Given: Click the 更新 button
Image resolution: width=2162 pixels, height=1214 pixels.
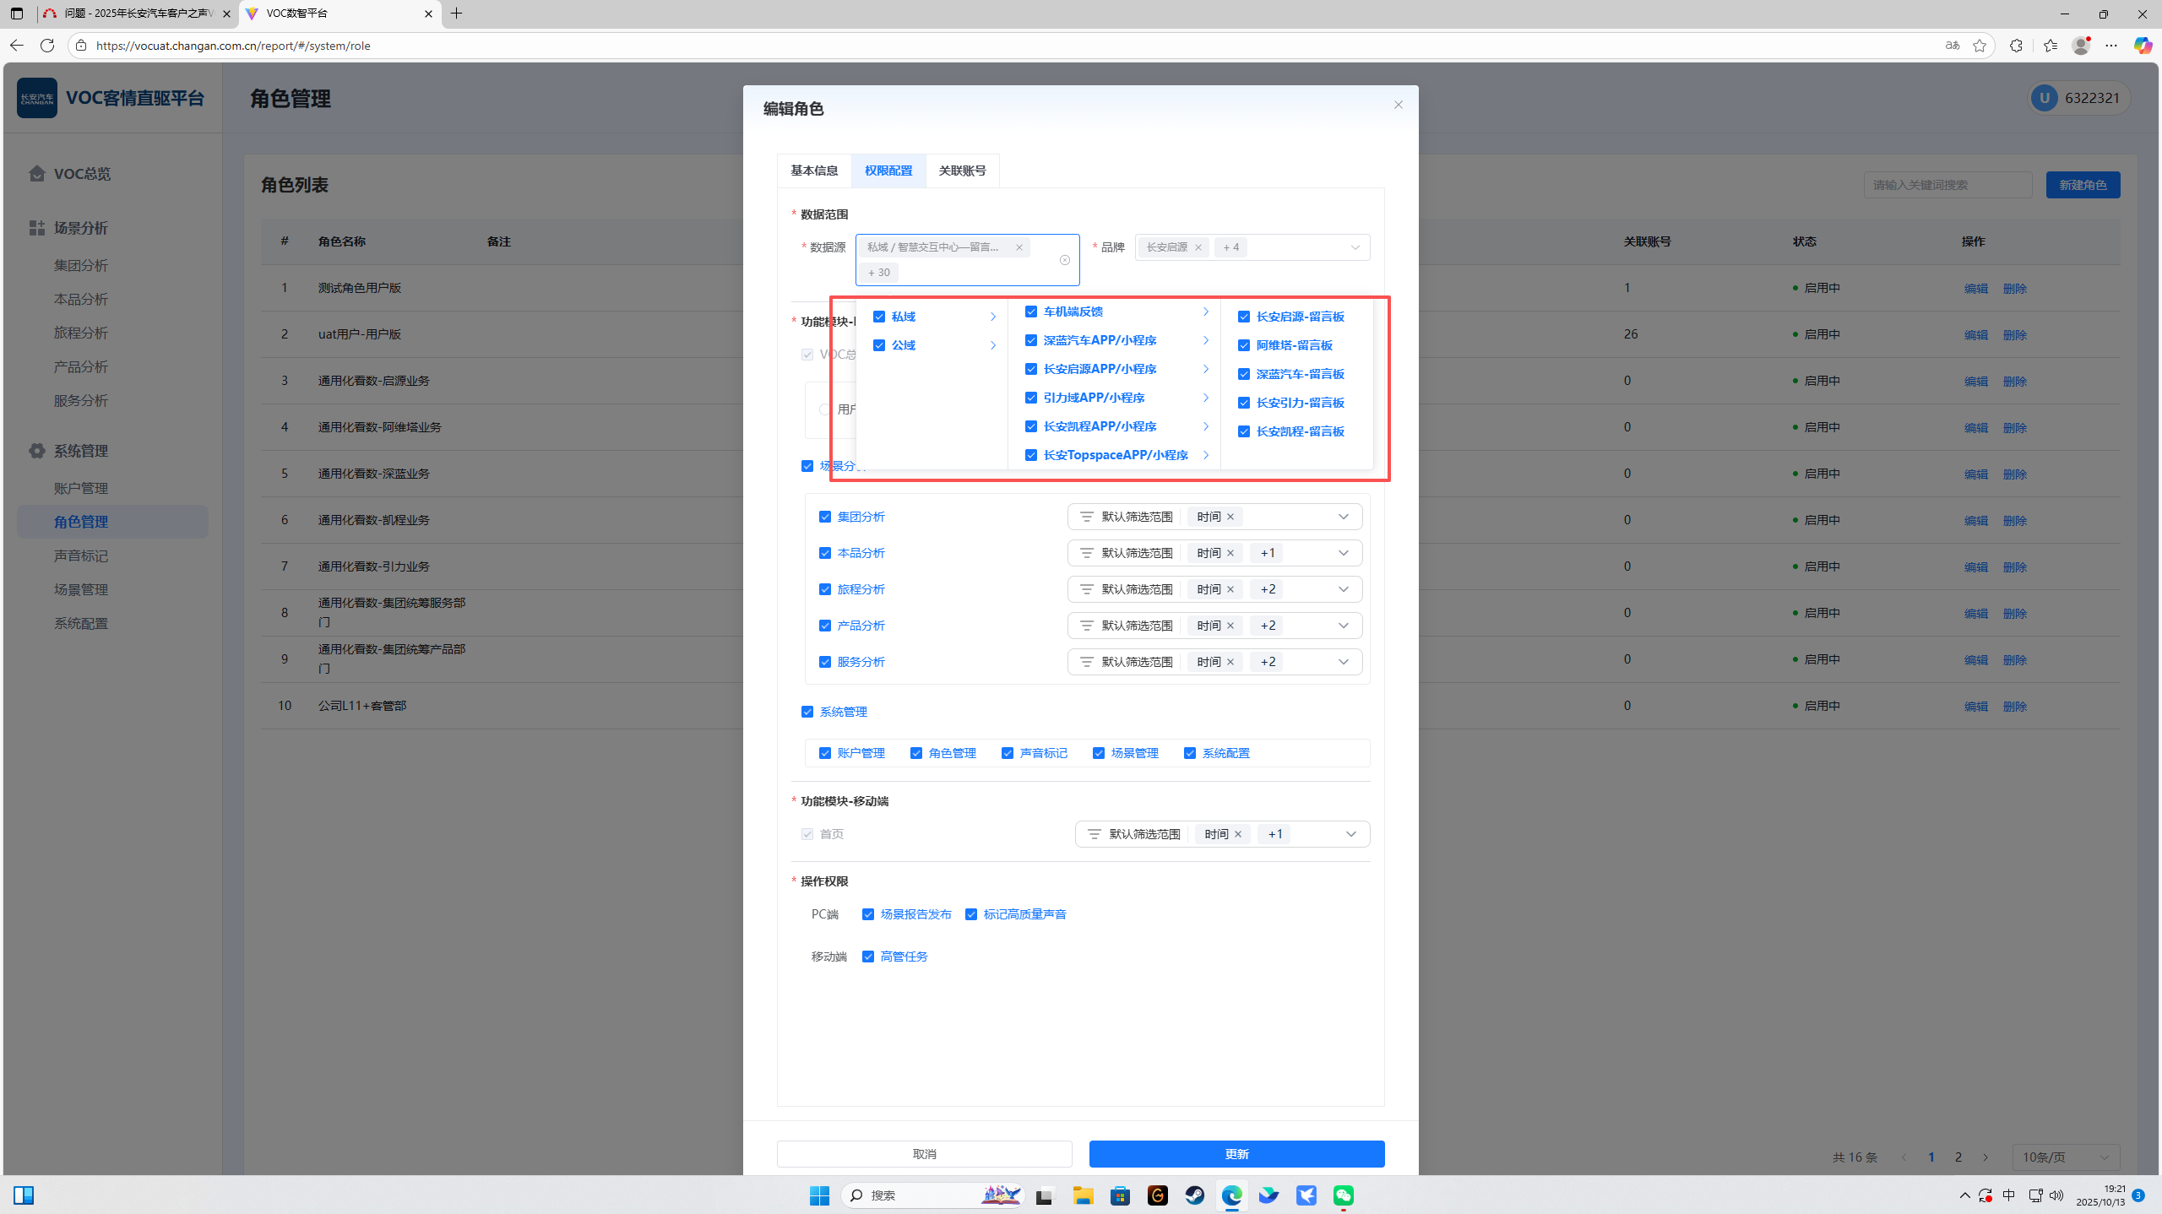Looking at the screenshot, I should tap(1236, 1154).
